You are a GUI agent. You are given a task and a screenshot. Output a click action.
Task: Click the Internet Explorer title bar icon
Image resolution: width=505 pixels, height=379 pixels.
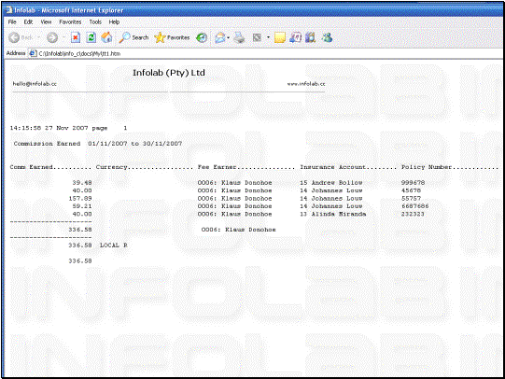[x=9, y=10]
